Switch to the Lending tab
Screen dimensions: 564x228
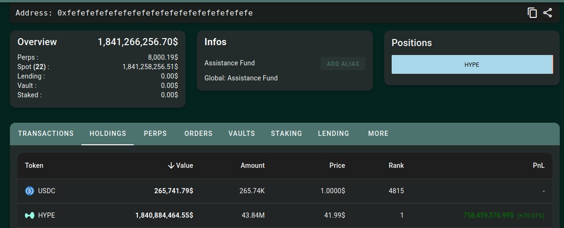pyautogui.click(x=333, y=134)
